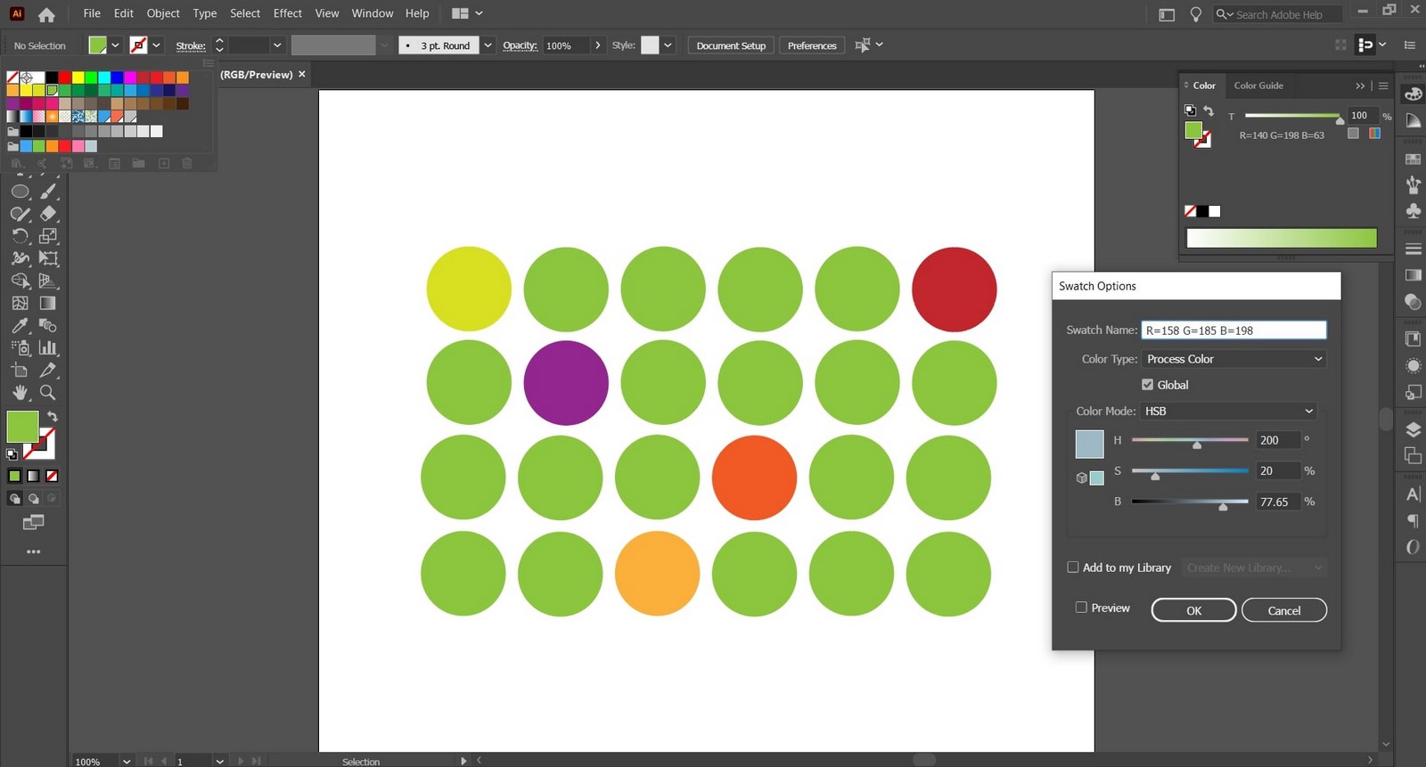
Task: Enable the Preview checkbox
Action: (1081, 608)
